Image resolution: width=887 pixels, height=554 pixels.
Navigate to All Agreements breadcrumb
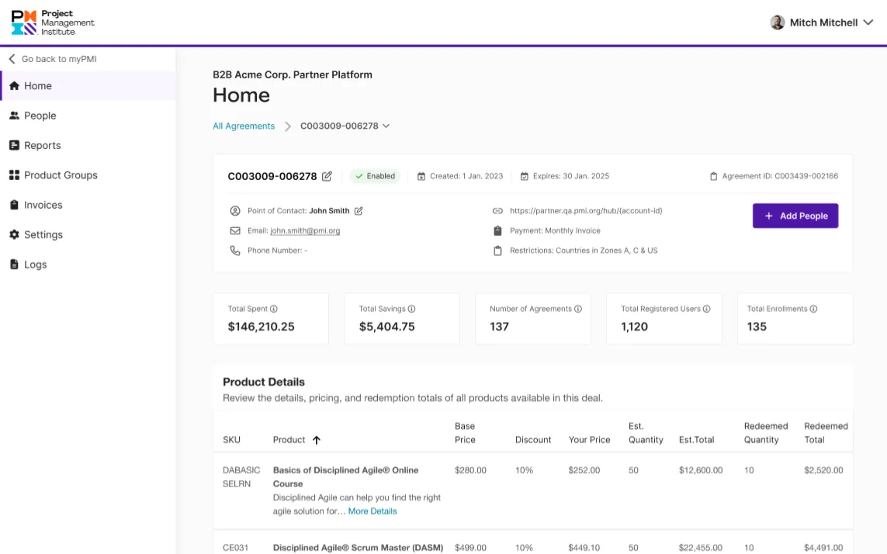pyautogui.click(x=244, y=125)
